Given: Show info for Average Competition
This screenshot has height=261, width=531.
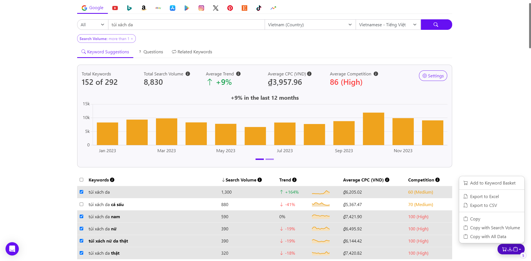Looking at the screenshot, I should [x=376, y=74].
